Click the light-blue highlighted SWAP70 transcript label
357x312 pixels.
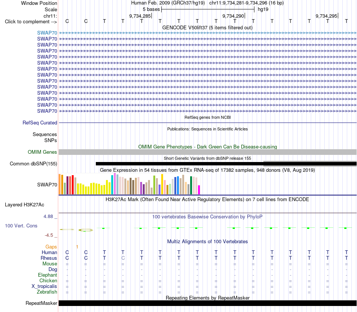point(47,33)
